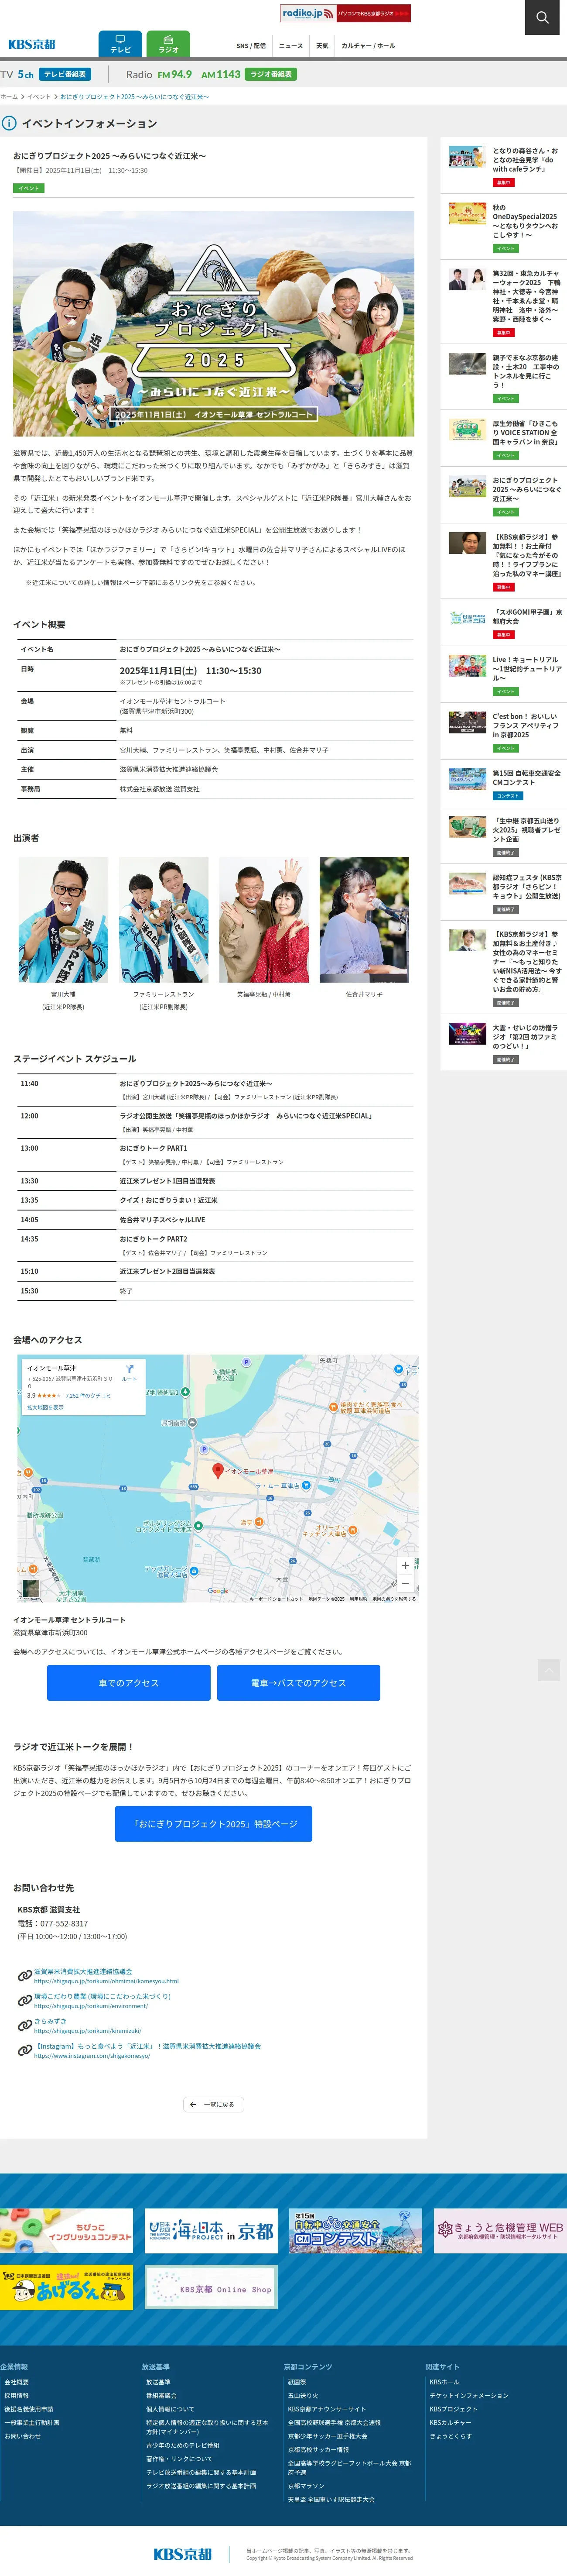This screenshot has width=567, height=2576.
Task: Click the scroll-to-top arrow button
Action: point(549,1670)
